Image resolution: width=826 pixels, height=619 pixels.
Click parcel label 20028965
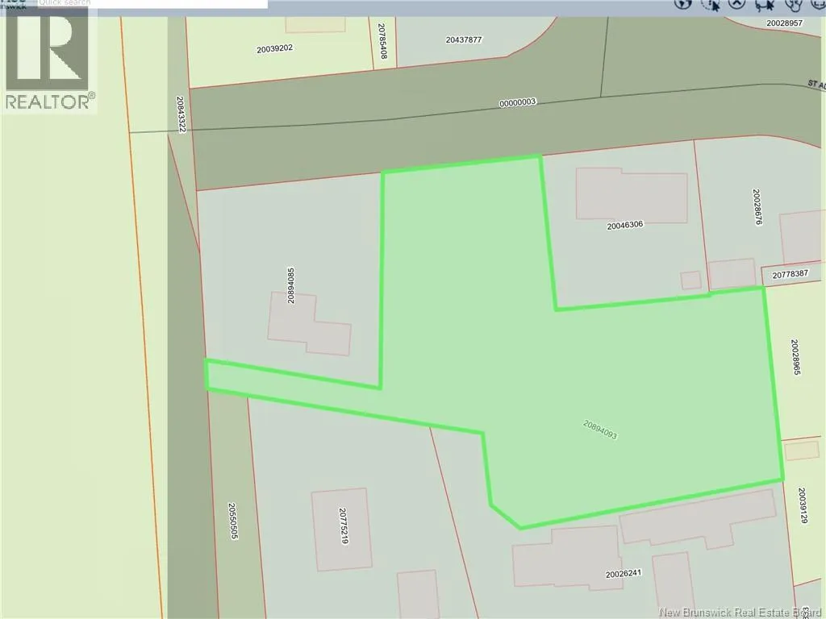(x=795, y=356)
